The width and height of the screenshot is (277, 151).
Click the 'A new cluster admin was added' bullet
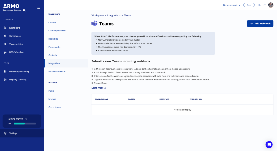pyautogui.click(x=113, y=50)
